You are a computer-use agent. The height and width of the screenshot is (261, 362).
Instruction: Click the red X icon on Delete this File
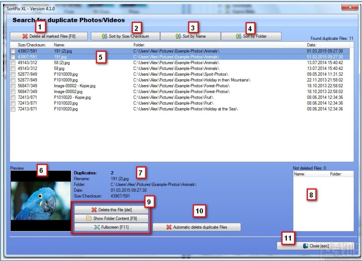click(94, 210)
